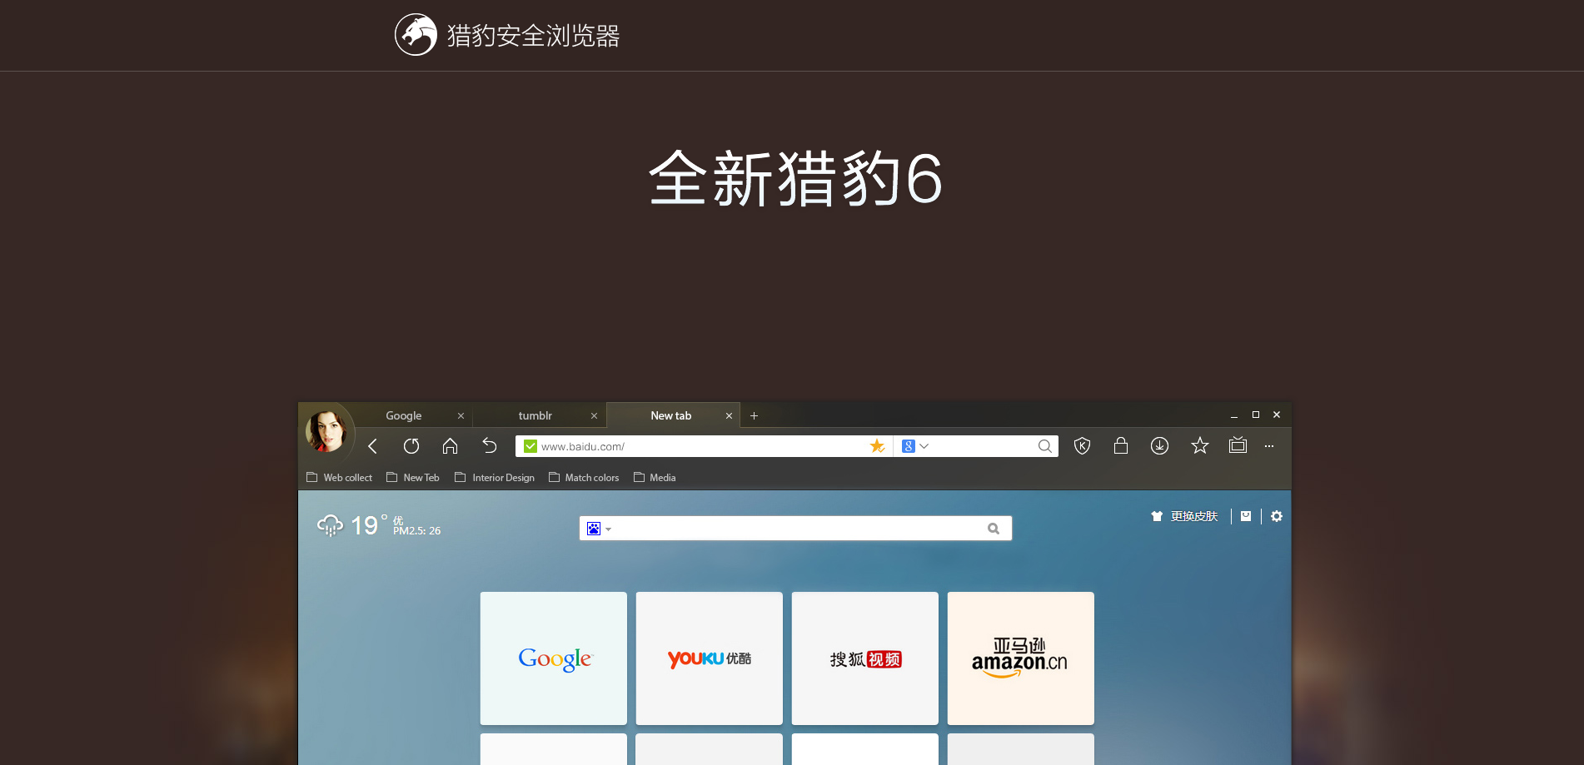Open the three-dot more menu
Viewport: 1584px width, 765px height.
(1269, 446)
